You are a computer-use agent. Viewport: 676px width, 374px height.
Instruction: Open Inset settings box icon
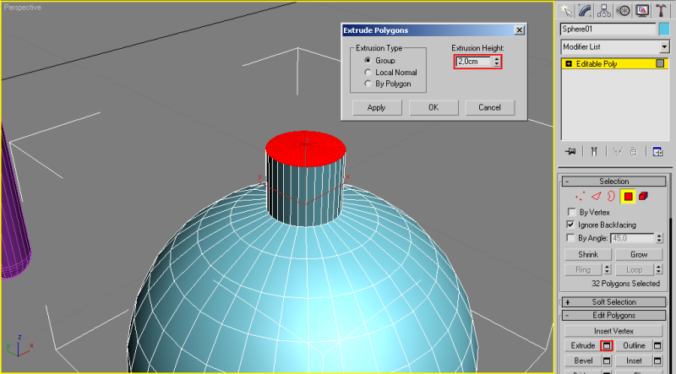(657, 360)
